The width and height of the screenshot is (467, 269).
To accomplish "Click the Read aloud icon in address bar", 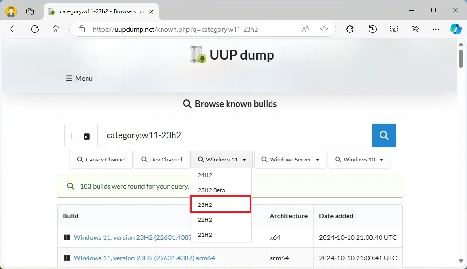I will (x=305, y=29).
